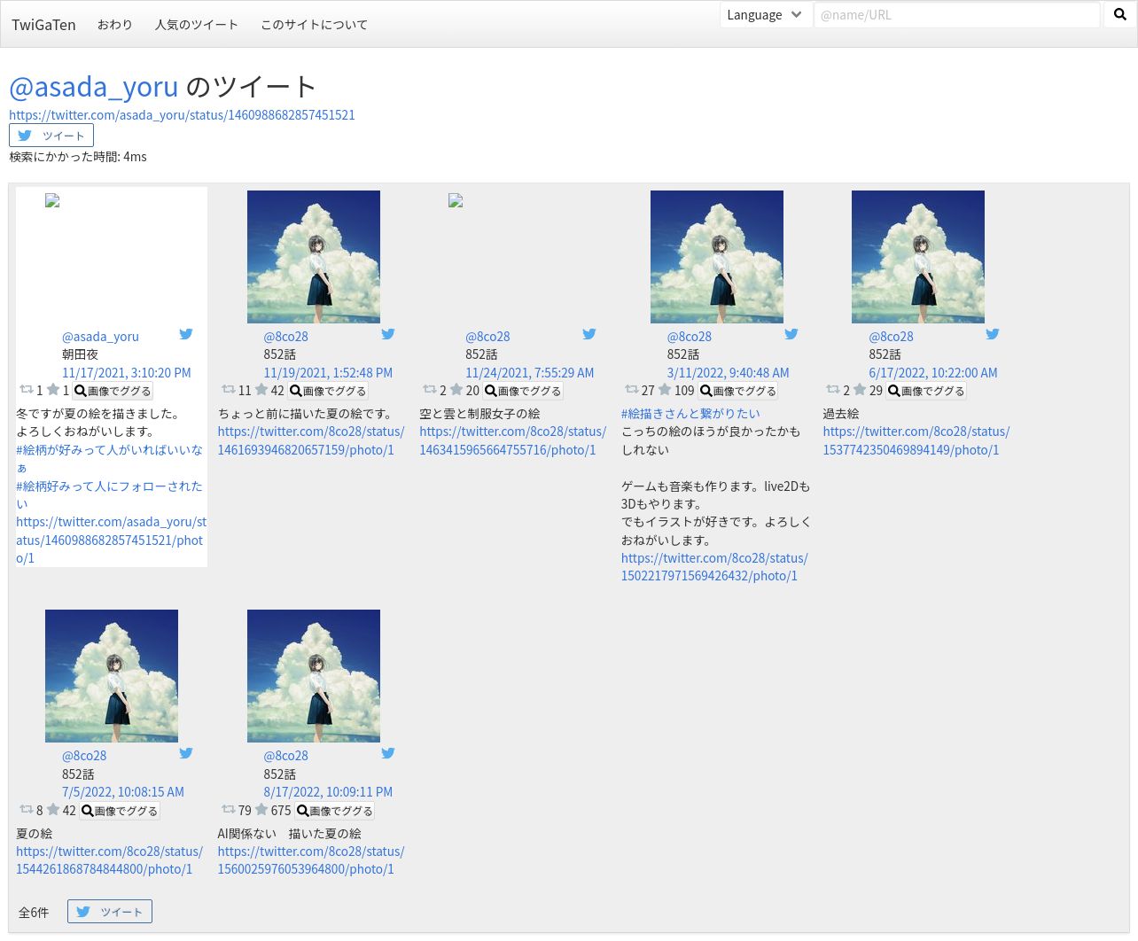The width and height of the screenshot is (1138, 941).
Task: Click the ツイート button below the status URL
Action: (51, 136)
